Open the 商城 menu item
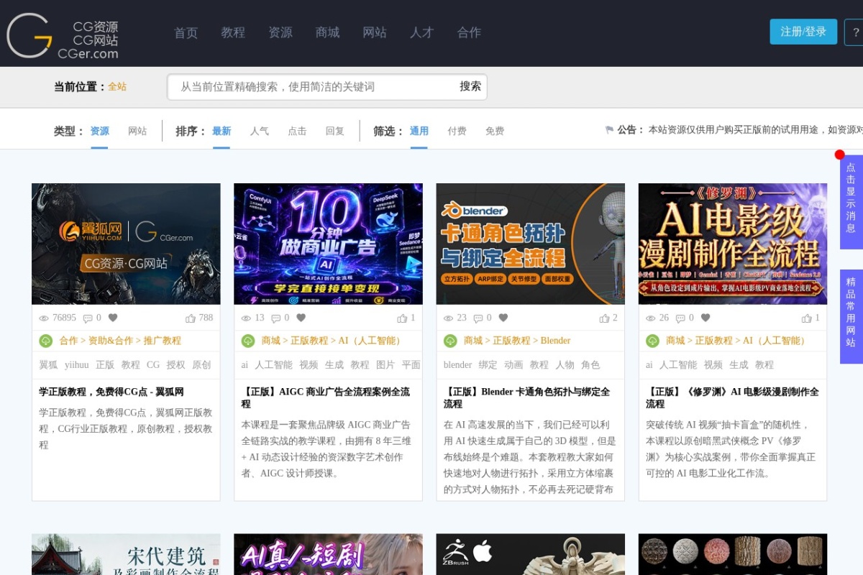863x575 pixels. coord(327,32)
